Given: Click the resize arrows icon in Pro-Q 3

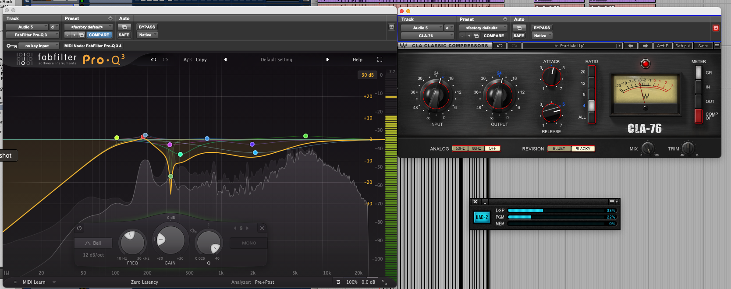Looking at the screenshot, I should (x=384, y=282).
